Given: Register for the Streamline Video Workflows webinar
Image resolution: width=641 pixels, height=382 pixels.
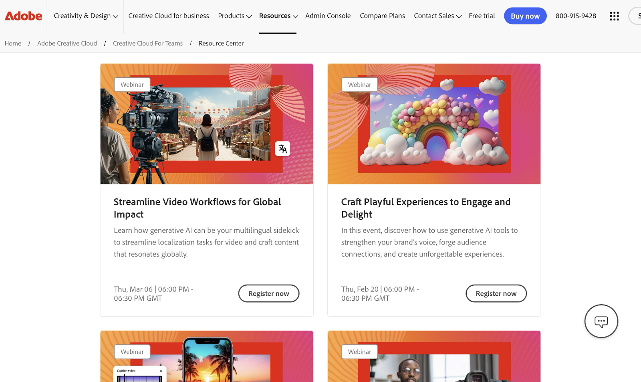Looking at the screenshot, I should pos(268,293).
